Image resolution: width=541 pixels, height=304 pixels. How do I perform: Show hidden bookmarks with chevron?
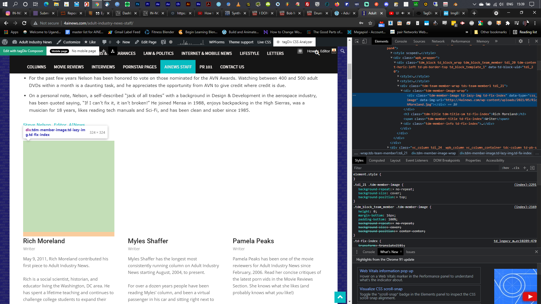click(x=467, y=32)
